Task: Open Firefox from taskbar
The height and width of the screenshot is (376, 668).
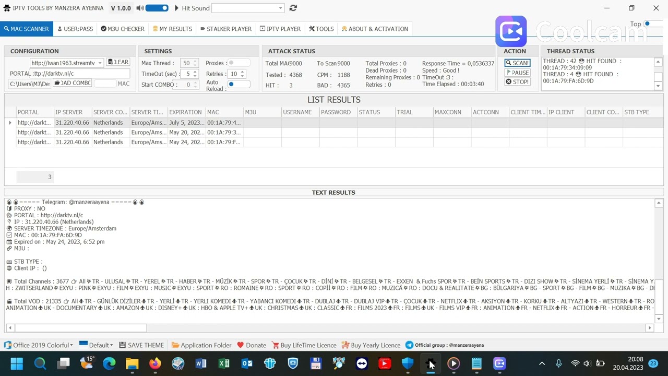Action: (x=155, y=363)
